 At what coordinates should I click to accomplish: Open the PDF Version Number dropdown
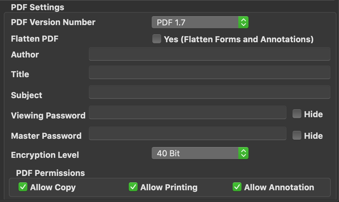pyautogui.click(x=200, y=22)
